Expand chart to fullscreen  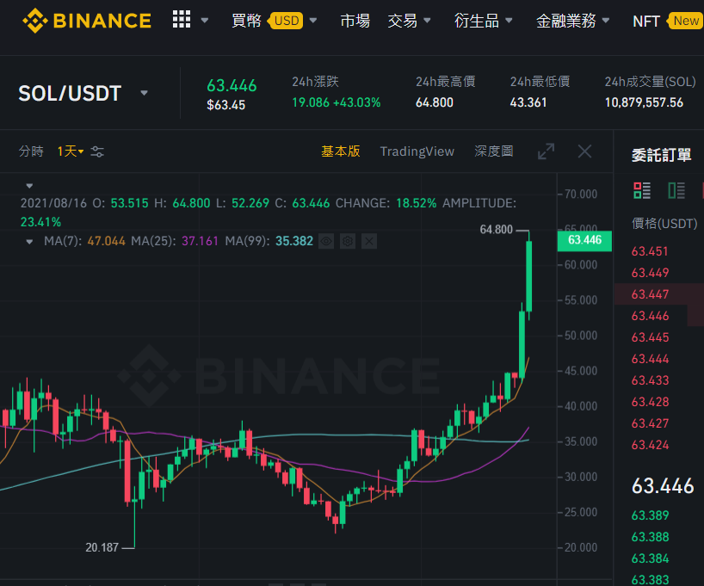coord(546,151)
